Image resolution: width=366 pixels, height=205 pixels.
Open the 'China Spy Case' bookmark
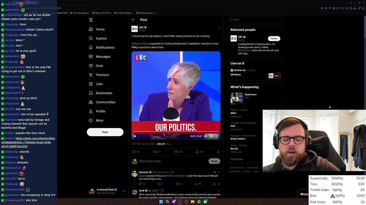(x=146, y=13)
